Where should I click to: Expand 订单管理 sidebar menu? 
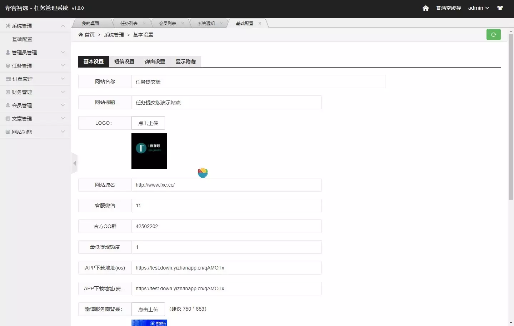35,79
